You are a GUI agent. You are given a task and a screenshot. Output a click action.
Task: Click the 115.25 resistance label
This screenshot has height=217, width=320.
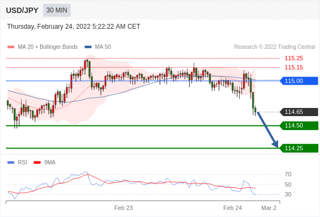pos(294,58)
